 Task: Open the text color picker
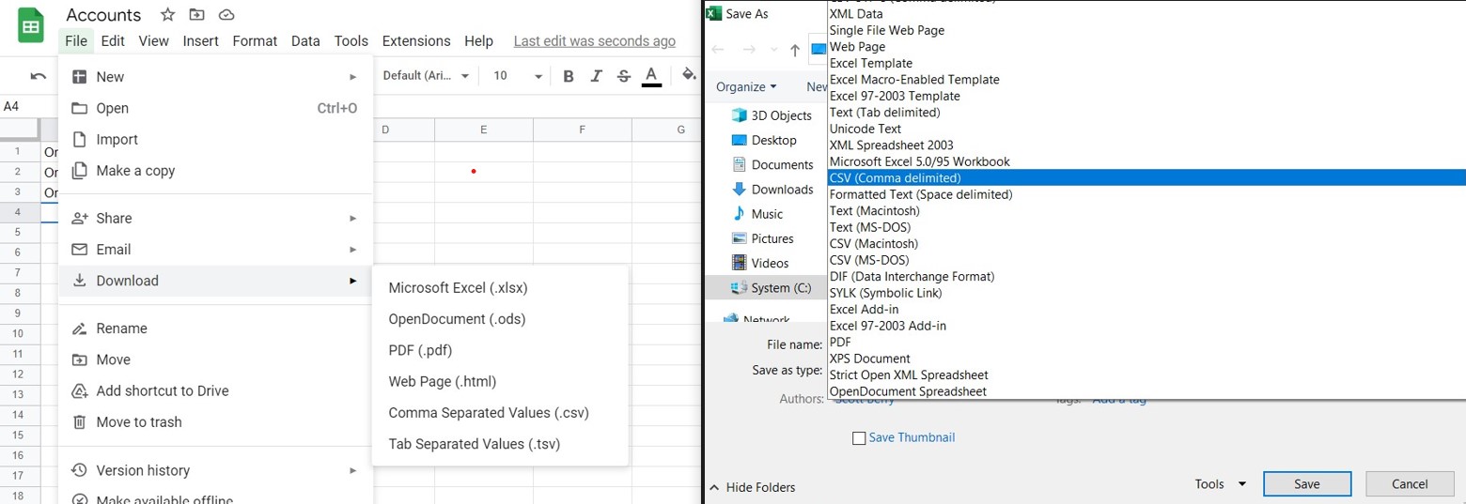(x=651, y=76)
